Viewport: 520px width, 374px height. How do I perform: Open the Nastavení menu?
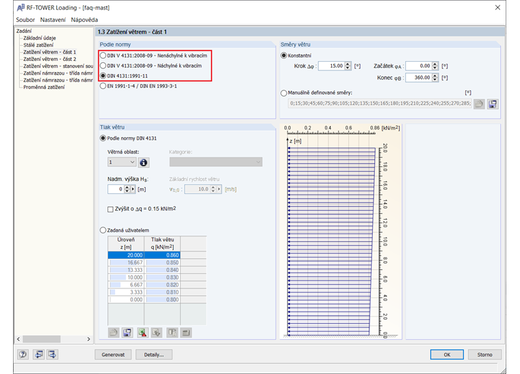[53, 20]
